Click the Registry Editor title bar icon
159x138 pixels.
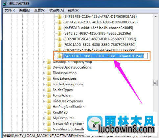[5, 3]
